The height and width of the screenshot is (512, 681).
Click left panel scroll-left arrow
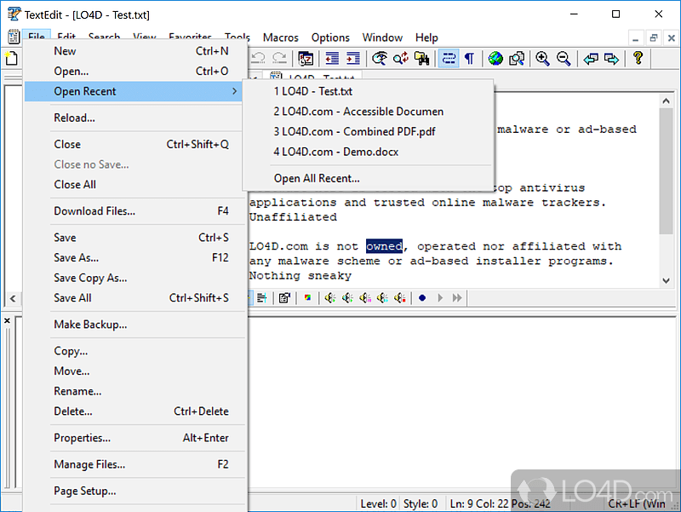tap(13, 298)
